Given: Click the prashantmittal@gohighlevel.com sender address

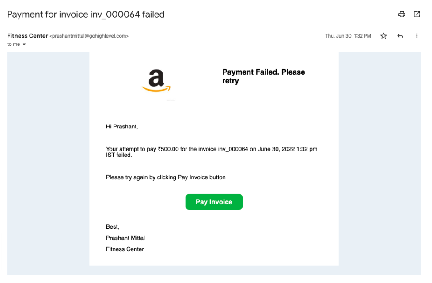Looking at the screenshot, I should pyautogui.click(x=89, y=36).
